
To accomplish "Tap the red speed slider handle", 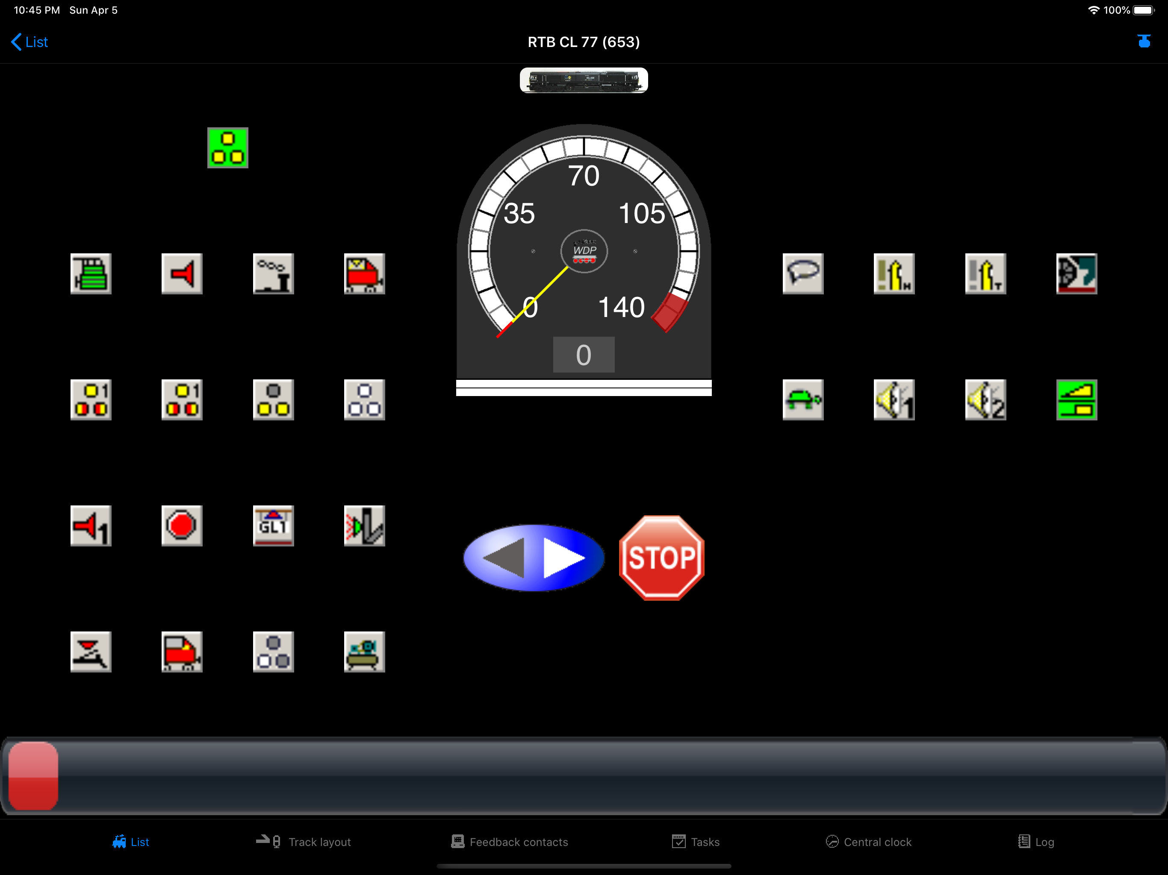I will coord(33,776).
